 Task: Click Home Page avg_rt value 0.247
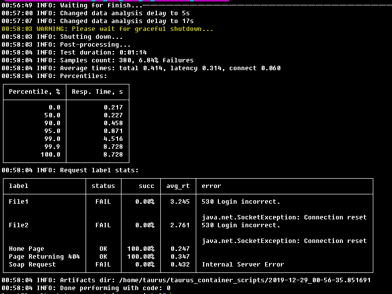tap(180, 249)
